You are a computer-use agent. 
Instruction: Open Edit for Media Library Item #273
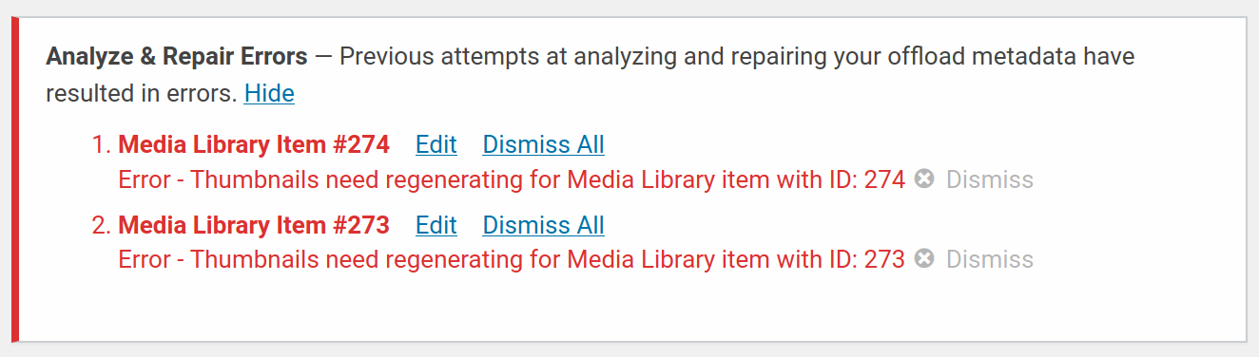[x=436, y=225]
